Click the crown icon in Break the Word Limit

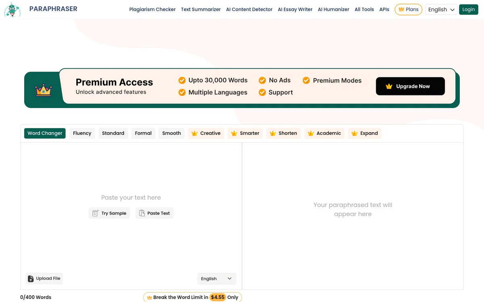[x=149, y=297]
